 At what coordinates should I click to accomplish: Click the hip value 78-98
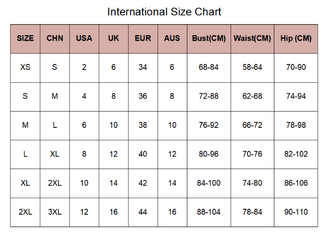[296, 125]
